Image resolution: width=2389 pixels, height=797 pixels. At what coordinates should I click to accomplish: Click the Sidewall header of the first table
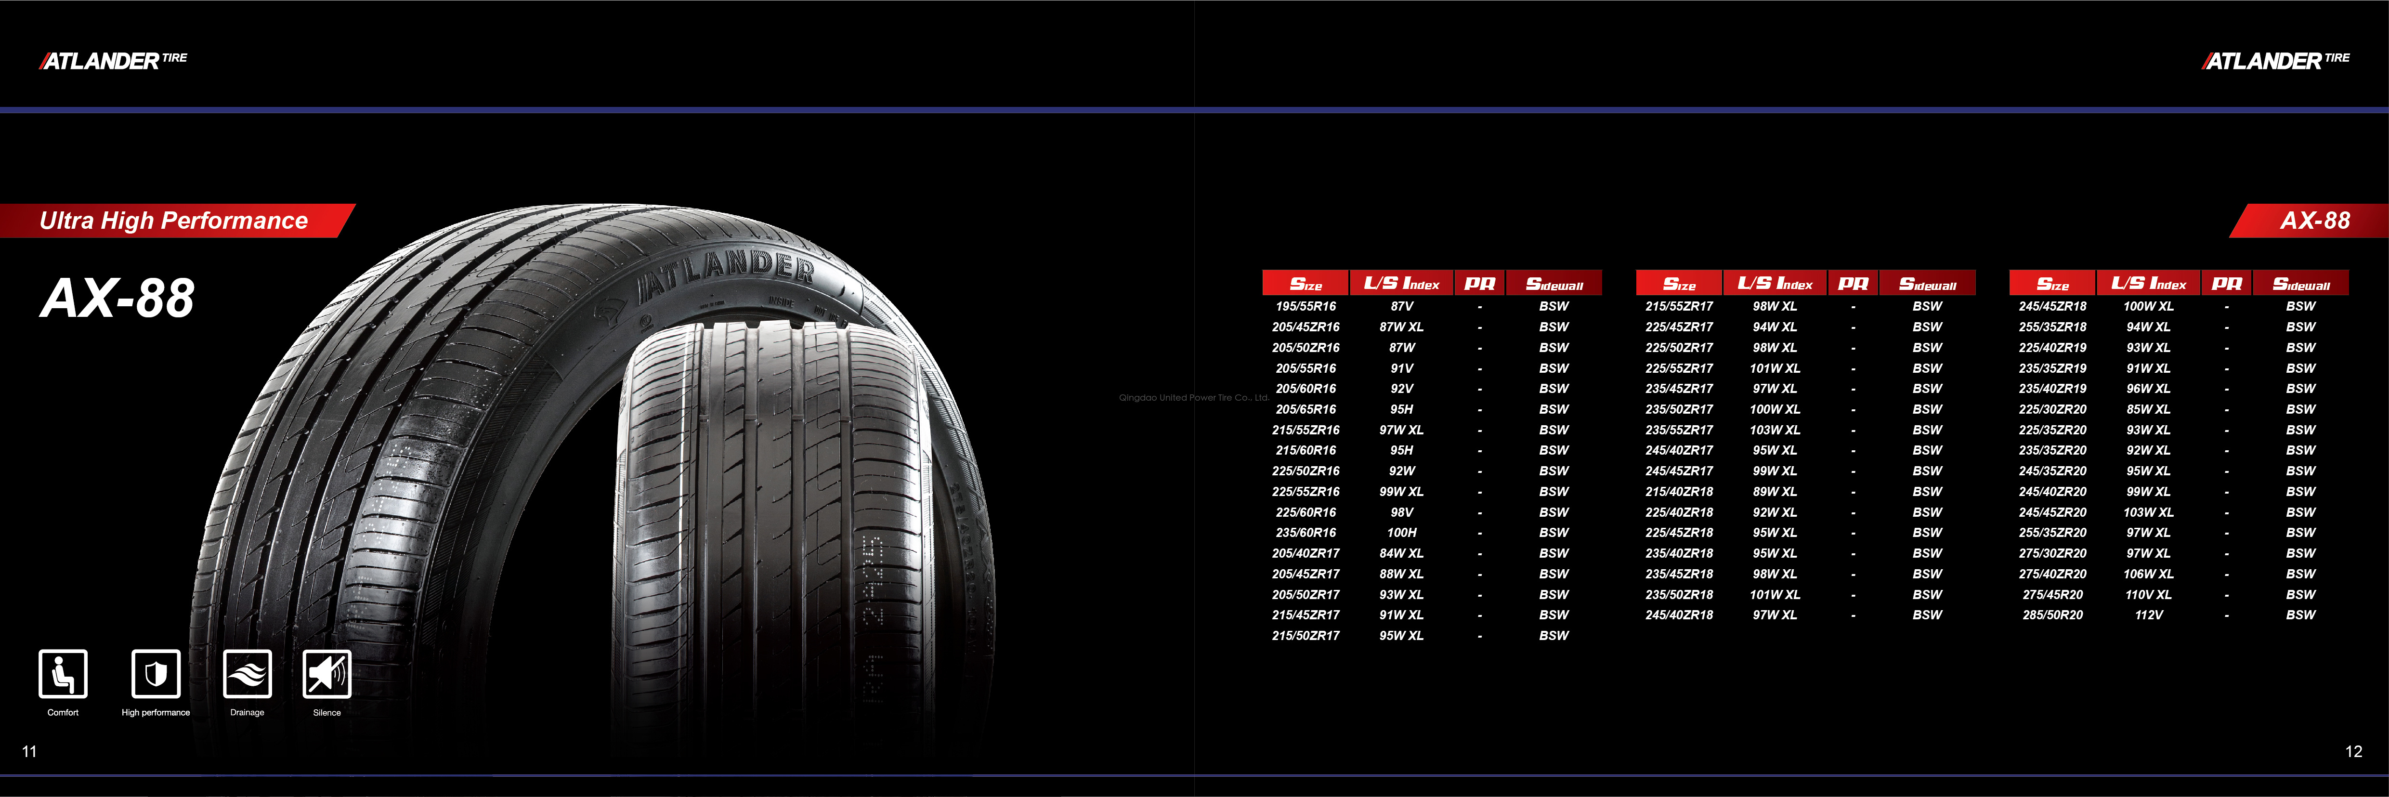(1554, 283)
